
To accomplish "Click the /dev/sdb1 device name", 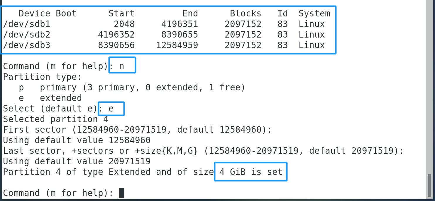I will (27, 24).
